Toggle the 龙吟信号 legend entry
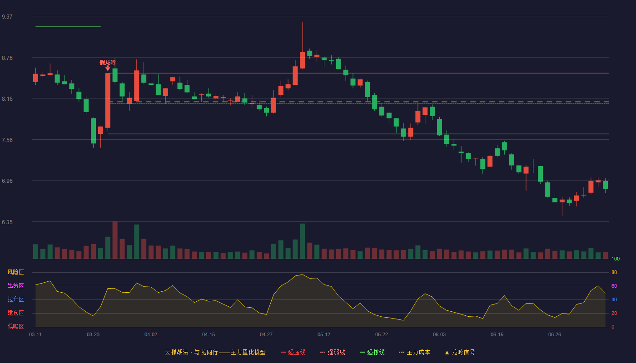 [460, 352]
